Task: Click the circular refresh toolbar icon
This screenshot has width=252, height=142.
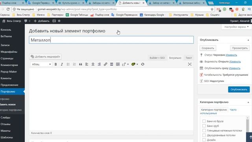Action: click(x=143, y=64)
